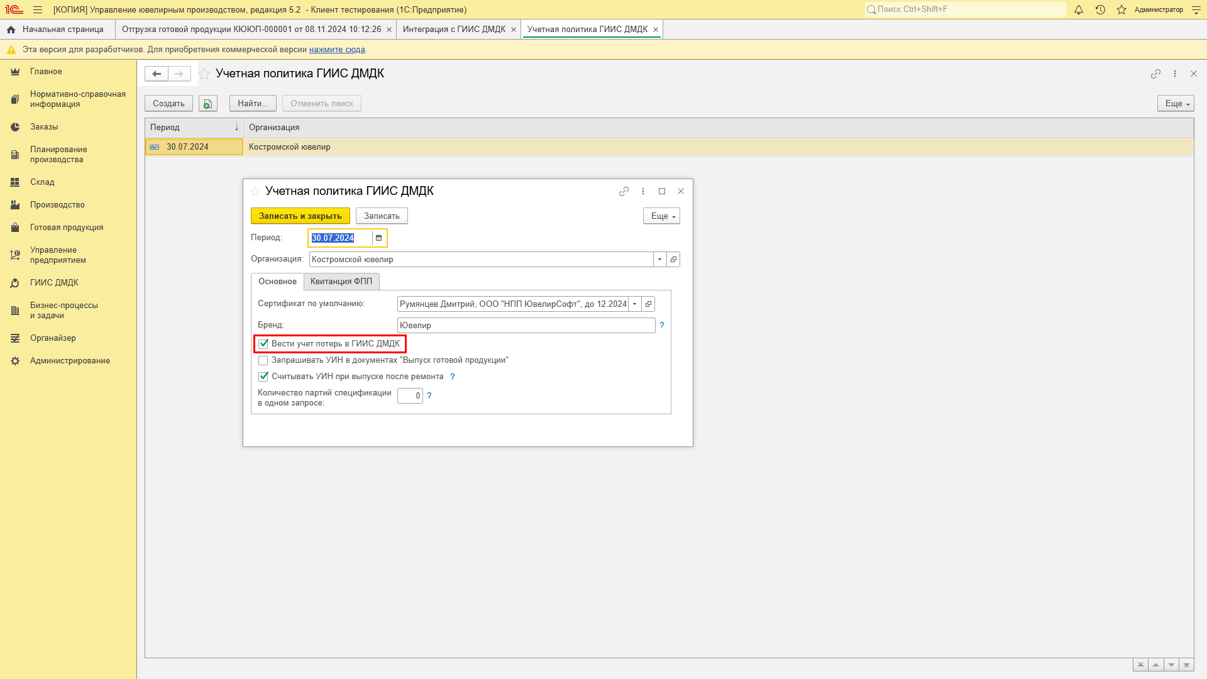The image size is (1207, 679).
Task: Follow the нажмите сюда link
Action: point(337,50)
